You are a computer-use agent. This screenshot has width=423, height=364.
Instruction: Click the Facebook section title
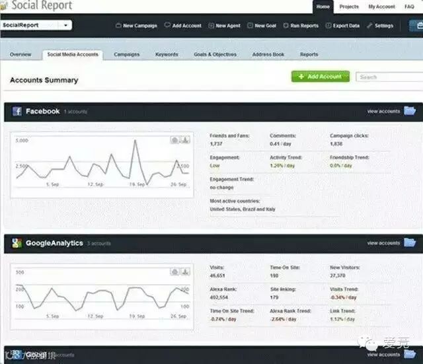click(x=42, y=111)
